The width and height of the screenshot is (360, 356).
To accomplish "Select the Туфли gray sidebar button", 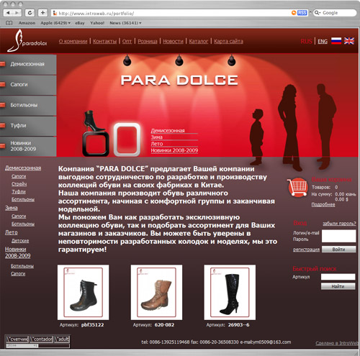I will click(28, 126).
